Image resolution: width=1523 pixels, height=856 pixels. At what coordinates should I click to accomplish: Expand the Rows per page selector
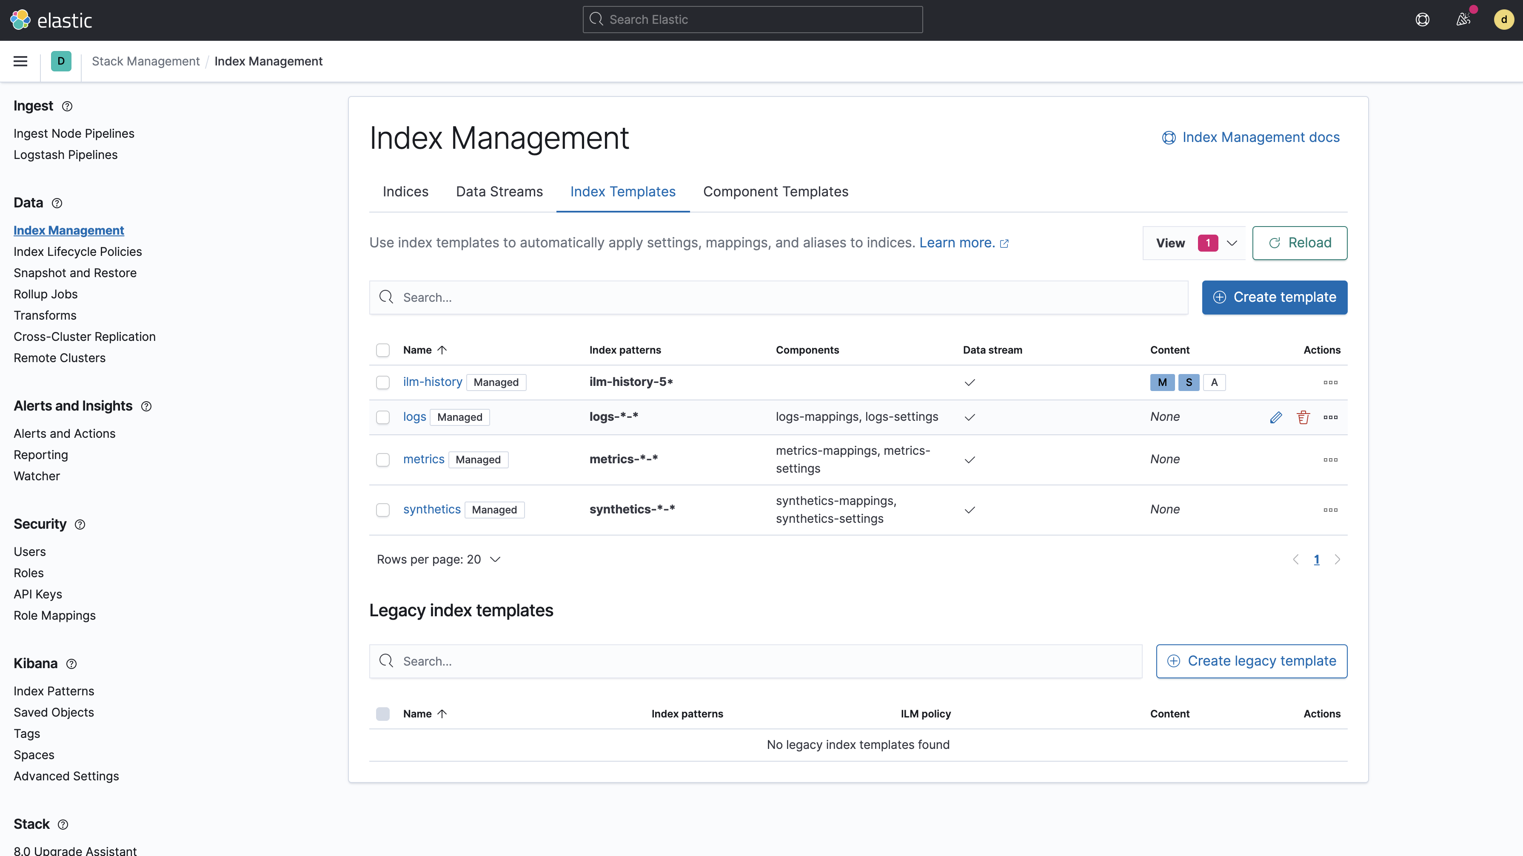pyautogui.click(x=439, y=559)
